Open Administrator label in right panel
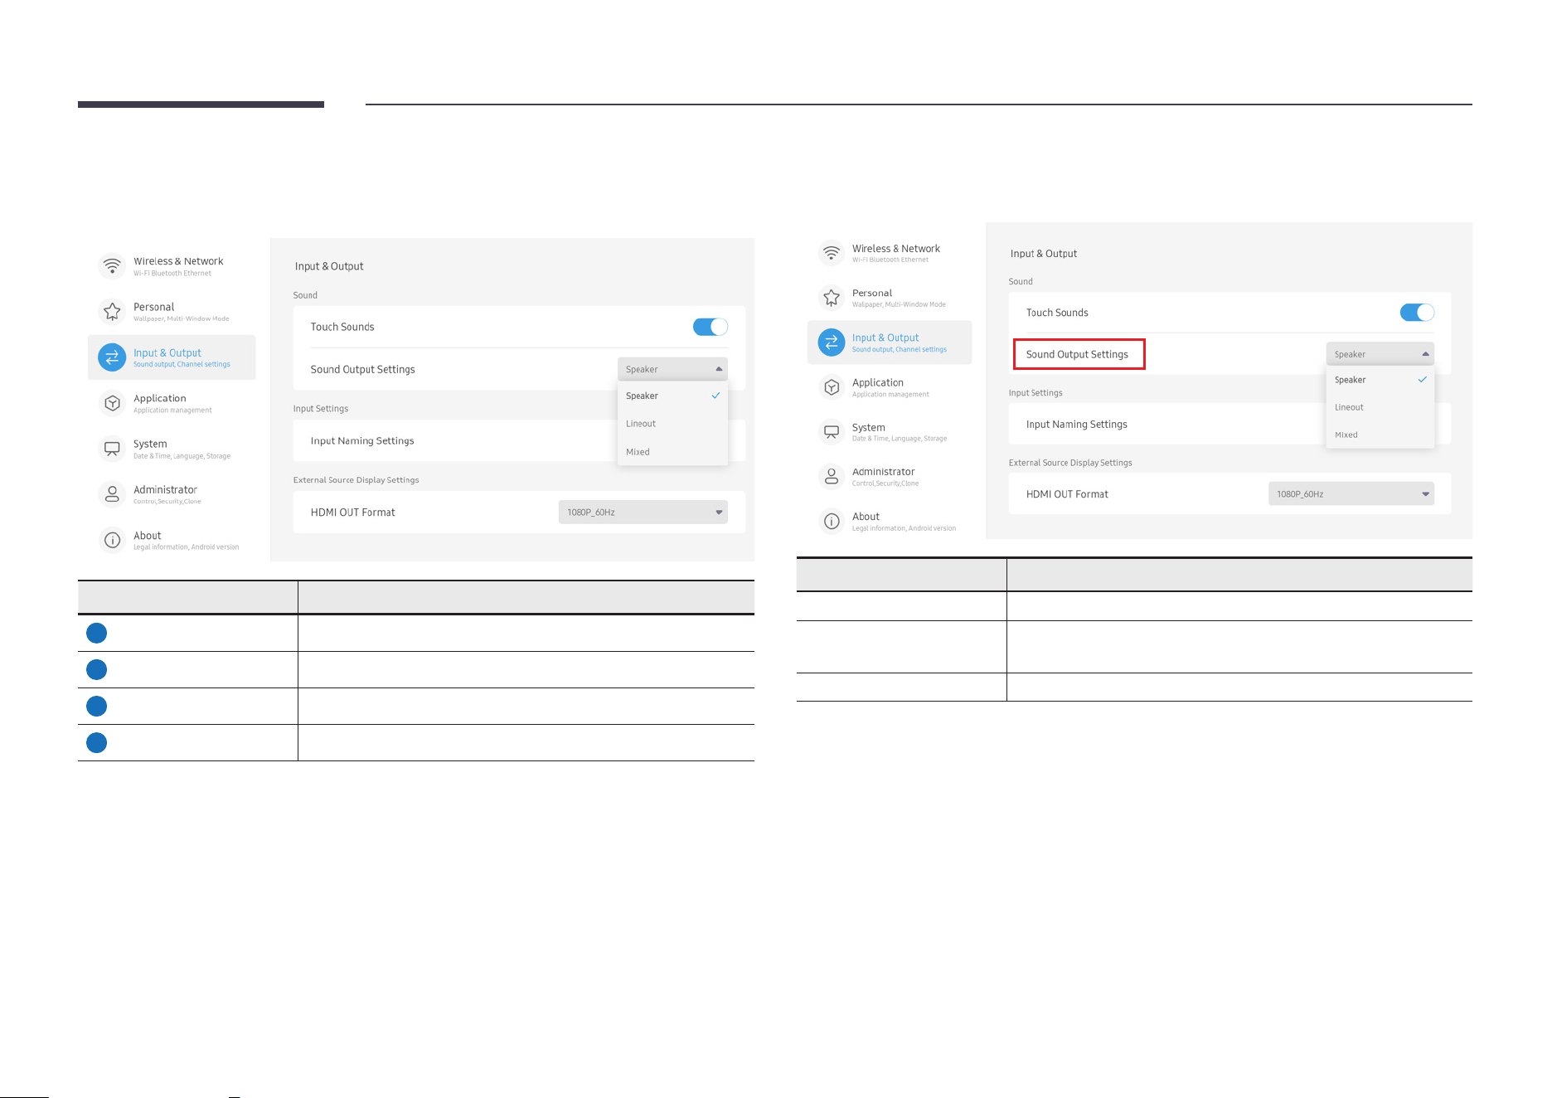Image resolution: width=1552 pixels, height=1098 pixels. click(x=884, y=472)
